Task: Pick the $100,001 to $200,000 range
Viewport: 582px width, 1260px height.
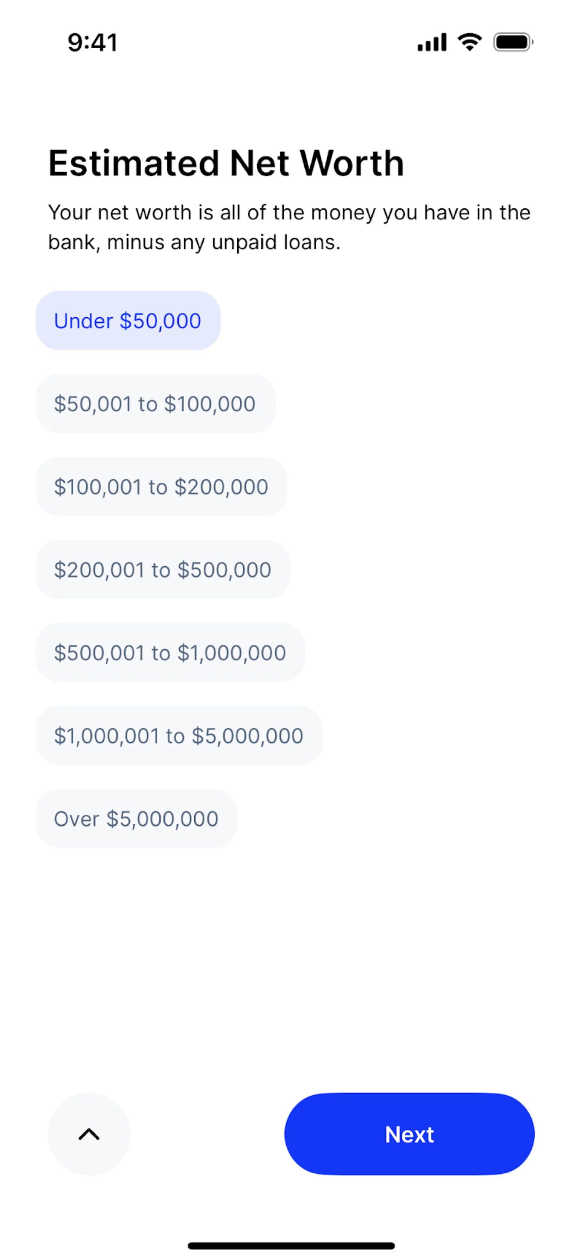Action: [161, 487]
